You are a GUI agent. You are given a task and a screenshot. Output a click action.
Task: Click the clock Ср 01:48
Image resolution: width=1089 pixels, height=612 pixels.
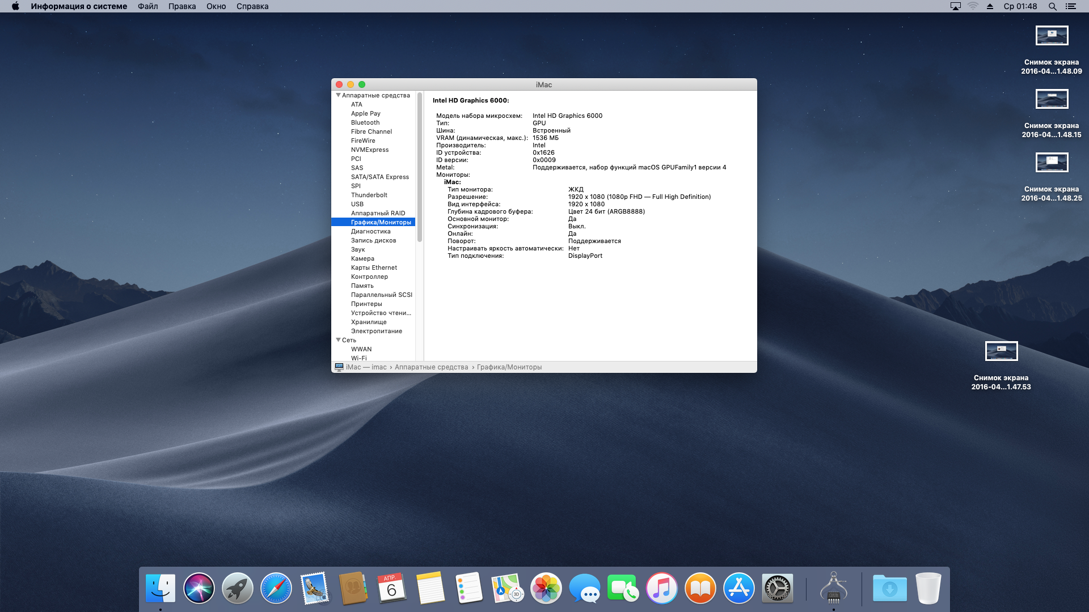click(1020, 6)
